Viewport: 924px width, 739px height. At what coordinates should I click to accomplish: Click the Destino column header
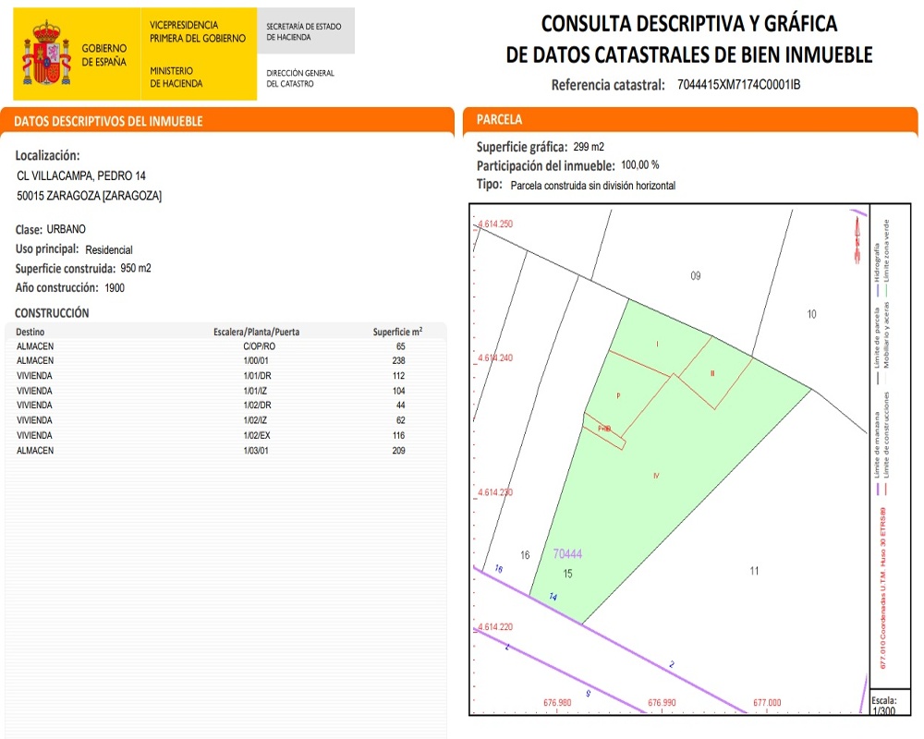(30, 332)
